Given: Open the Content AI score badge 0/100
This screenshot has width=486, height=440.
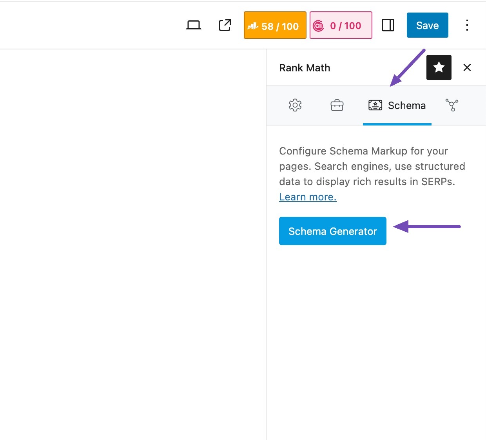Looking at the screenshot, I should (341, 25).
